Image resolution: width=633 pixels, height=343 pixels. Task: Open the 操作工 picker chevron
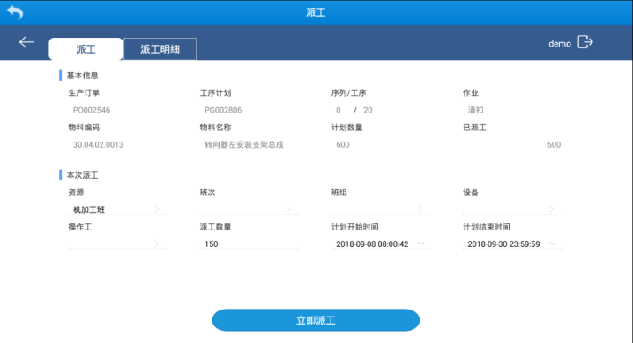point(157,244)
